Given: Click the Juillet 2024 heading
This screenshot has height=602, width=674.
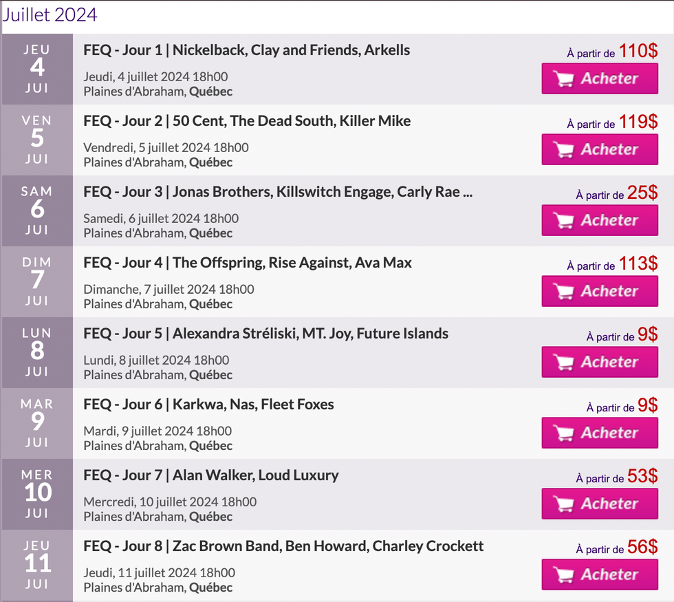Looking at the screenshot, I should click(49, 14).
